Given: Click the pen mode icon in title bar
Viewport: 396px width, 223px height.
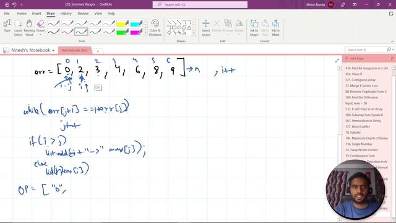Looking at the screenshot, I should coord(343,4).
